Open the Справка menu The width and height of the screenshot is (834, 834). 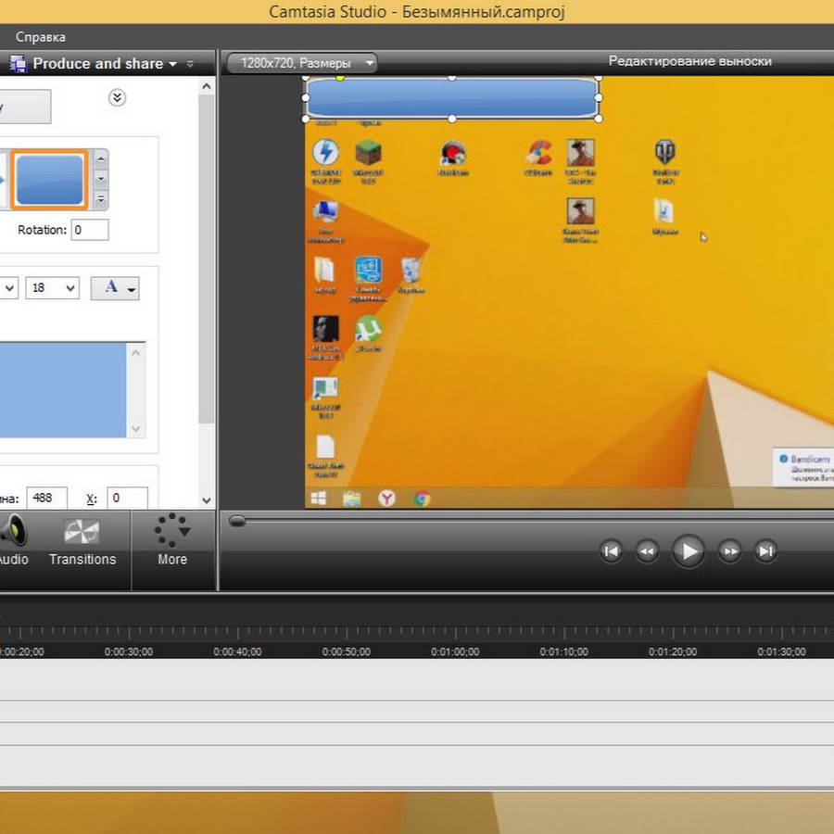pyautogui.click(x=41, y=37)
